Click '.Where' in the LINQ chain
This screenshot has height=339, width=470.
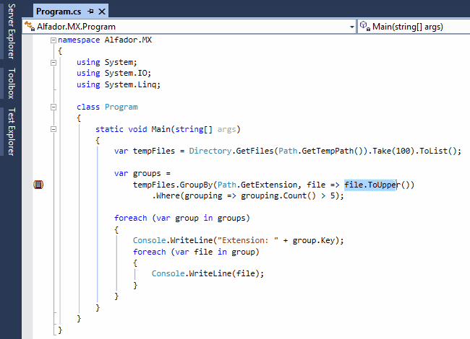pyautogui.click(x=166, y=195)
